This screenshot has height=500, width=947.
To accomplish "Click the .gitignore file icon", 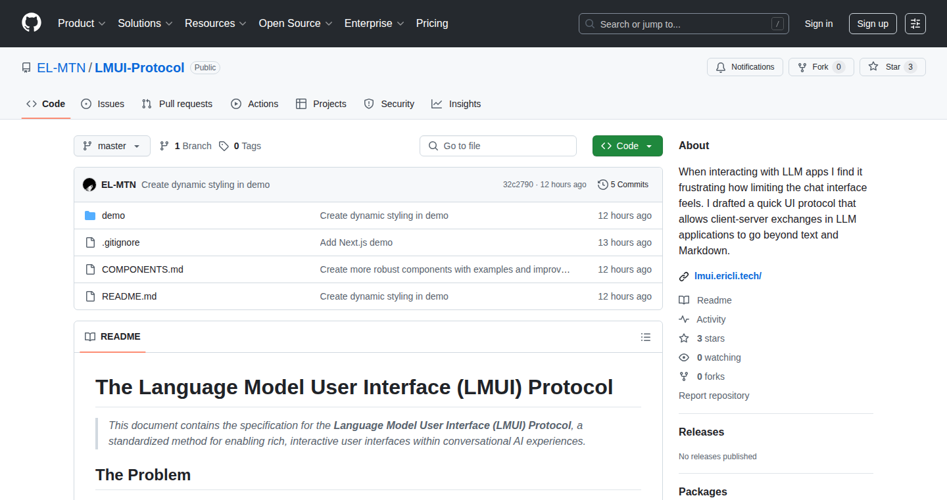I will (90, 242).
